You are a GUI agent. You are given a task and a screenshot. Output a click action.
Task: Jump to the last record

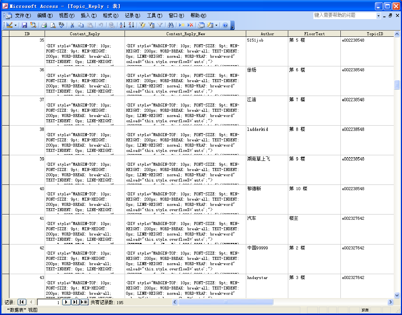pos(75,302)
